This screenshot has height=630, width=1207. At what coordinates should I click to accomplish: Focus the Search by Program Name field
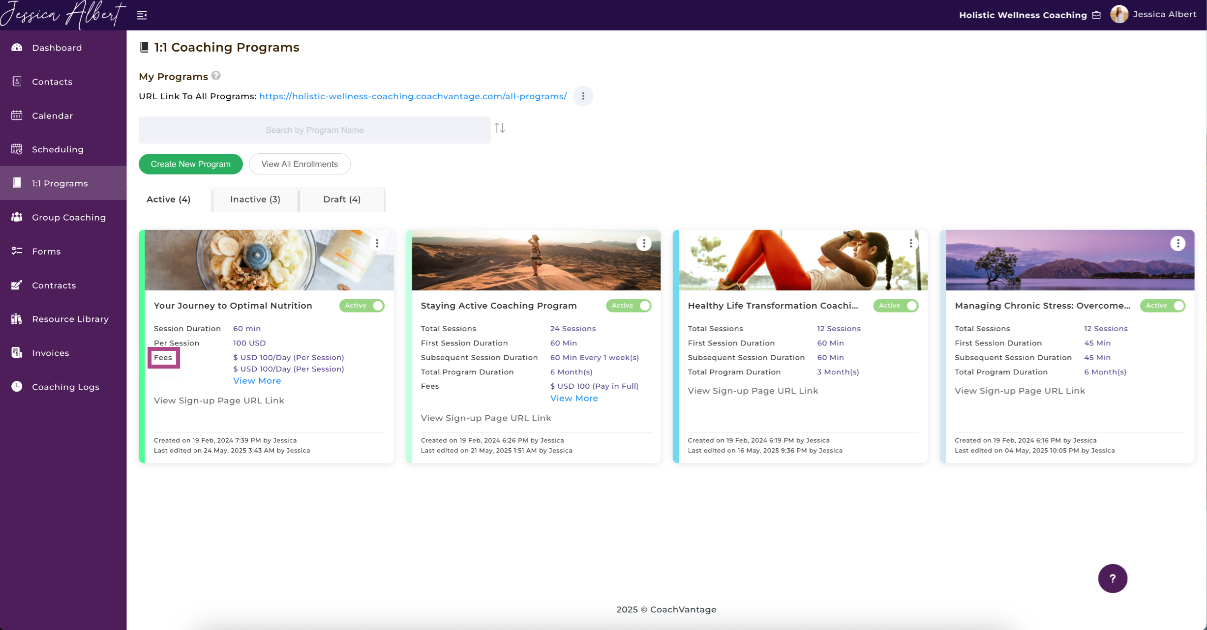click(314, 130)
